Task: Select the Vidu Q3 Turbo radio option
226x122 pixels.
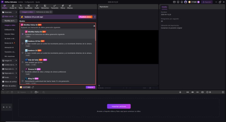Action: (23, 62)
